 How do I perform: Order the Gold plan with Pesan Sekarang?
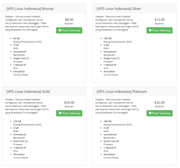69,113
